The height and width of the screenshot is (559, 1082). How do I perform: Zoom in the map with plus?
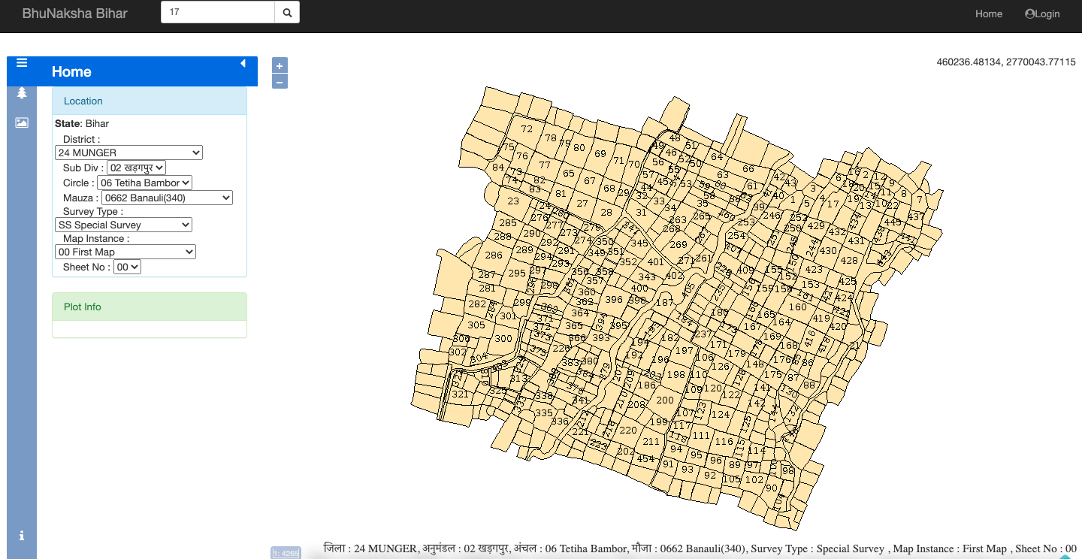[x=280, y=65]
